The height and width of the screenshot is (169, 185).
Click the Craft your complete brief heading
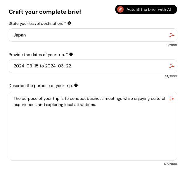click(x=45, y=12)
